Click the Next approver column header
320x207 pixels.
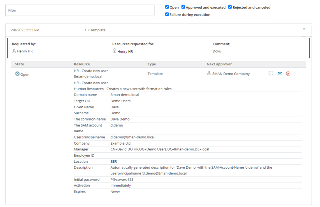(219, 64)
